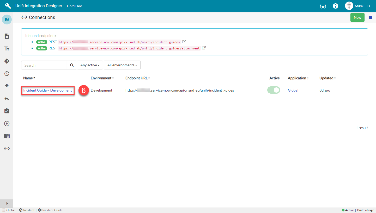Open the book documentation sidebar icon
This screenshot has width=376, height=213.
pyautogui.click(x=7, y=136)
